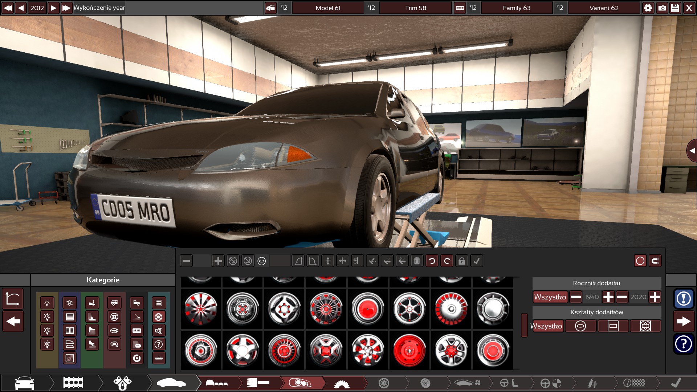Expand the collapsed right side panel arrow
Viewport: 697px width, 392px height.
click(692, 151)
